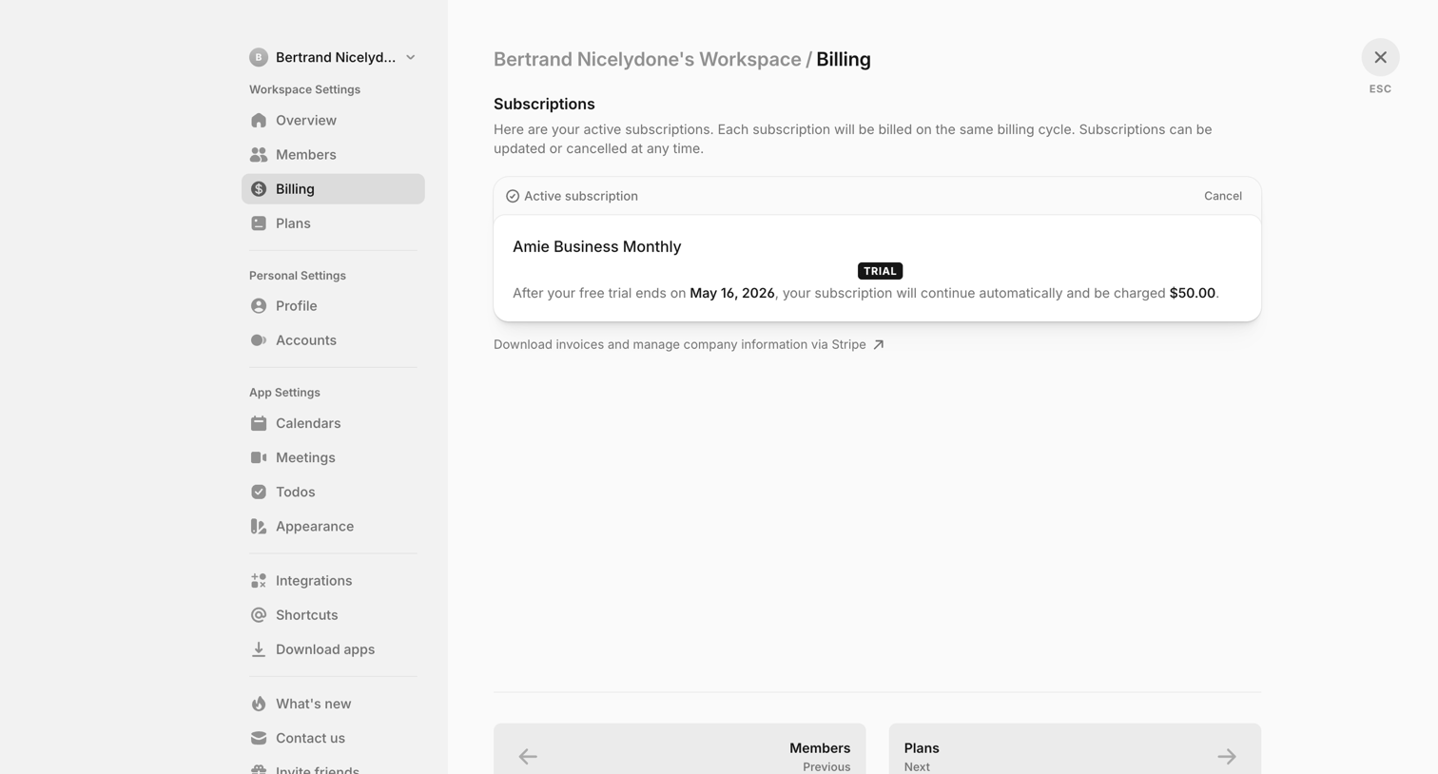Click the ESC label under close button

[1380, 88]
